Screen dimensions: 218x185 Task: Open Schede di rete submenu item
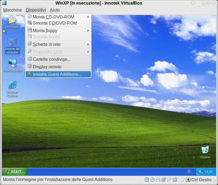pyautogui.click(x=58, y=44)
